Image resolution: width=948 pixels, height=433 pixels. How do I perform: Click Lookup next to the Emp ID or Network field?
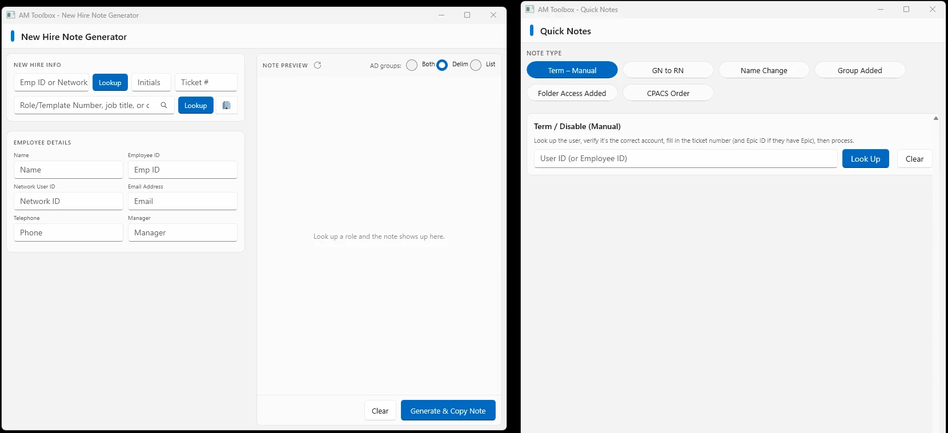tap(110, 82)
